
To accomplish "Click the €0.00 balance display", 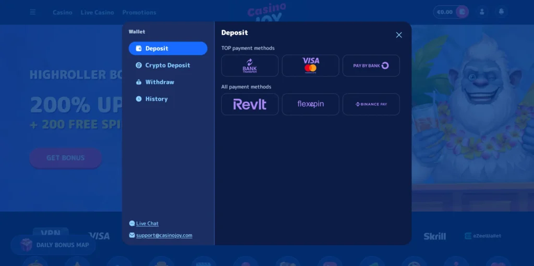I will tap(444, 12).
